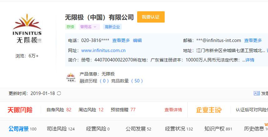Image resolution: width=268 pixels, height=137 pixels.
Task: Click the 天眼风险 logo text
Action: (x=20, y=110)
